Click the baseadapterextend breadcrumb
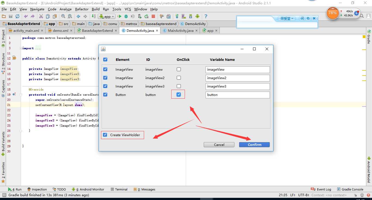Image resolution: width=372 pixels, height=200 pixels. 159,24
